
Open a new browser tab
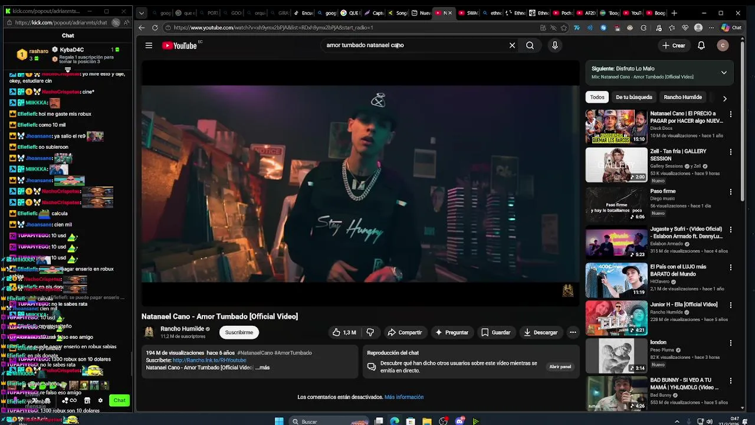[x=674, y=13]
